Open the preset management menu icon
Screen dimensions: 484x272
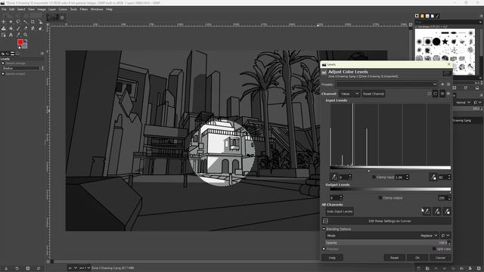pos(448,84)
